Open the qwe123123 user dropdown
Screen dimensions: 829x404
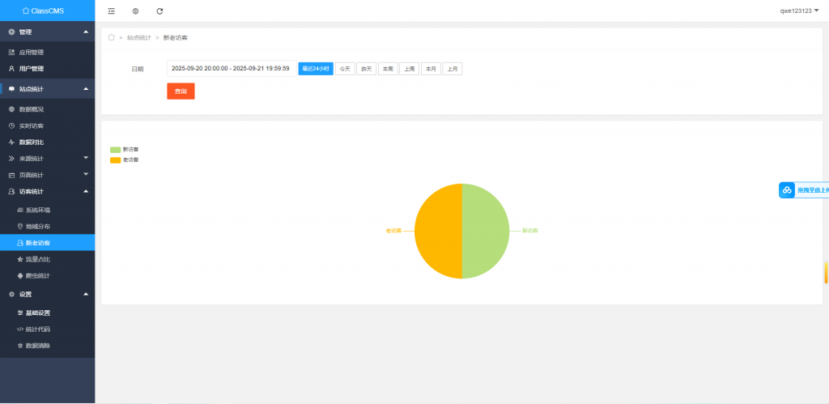[799, 11]
